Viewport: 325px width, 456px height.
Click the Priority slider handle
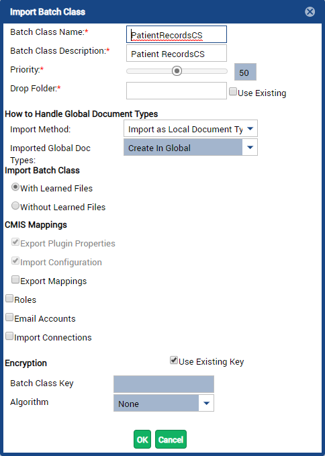click(x=177, y=71)
